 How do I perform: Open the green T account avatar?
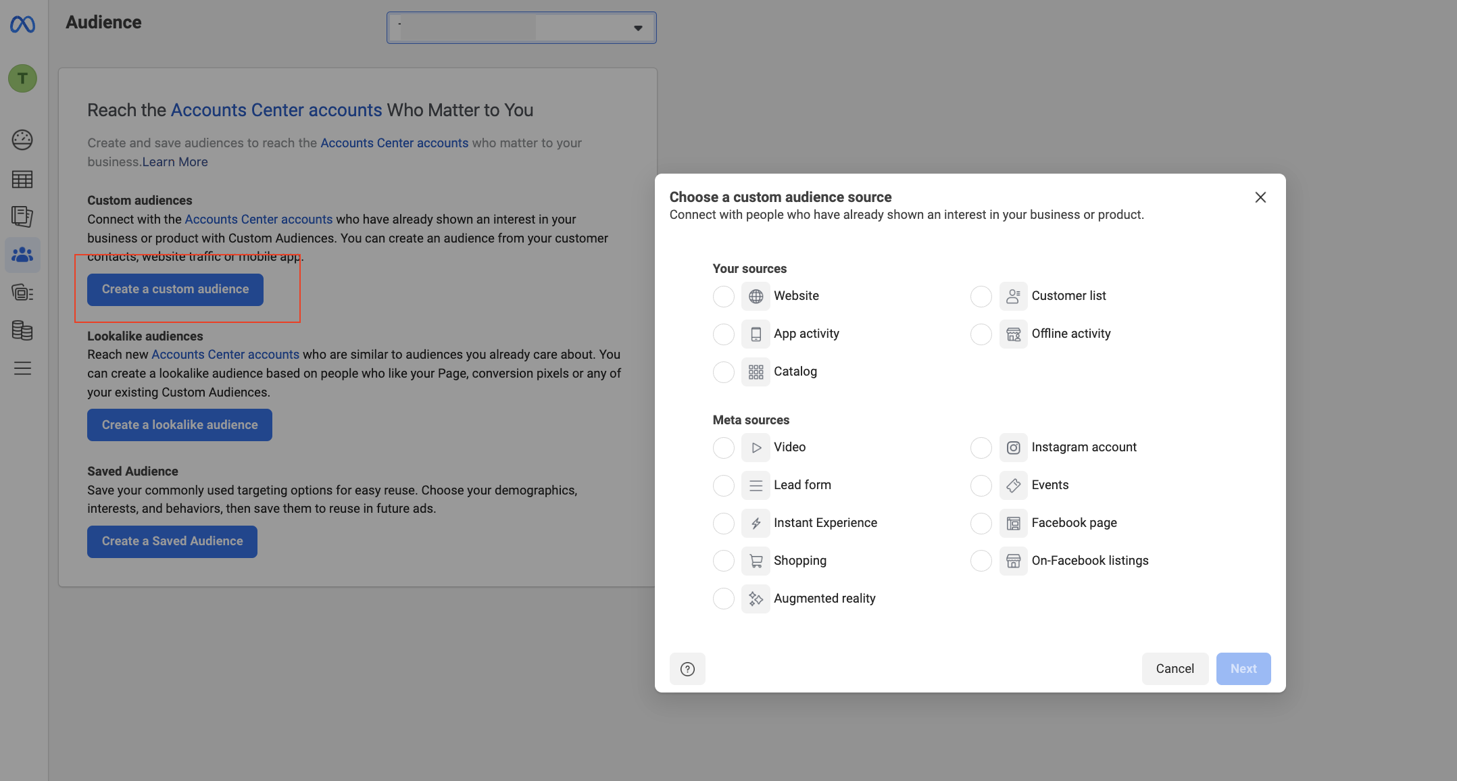pyautogui.click(x=22, y=78)
